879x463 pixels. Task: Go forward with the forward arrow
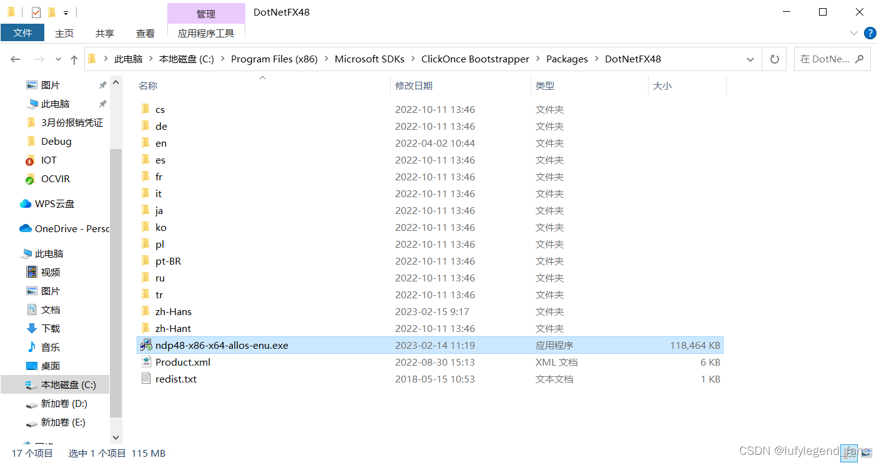point(39,59)
